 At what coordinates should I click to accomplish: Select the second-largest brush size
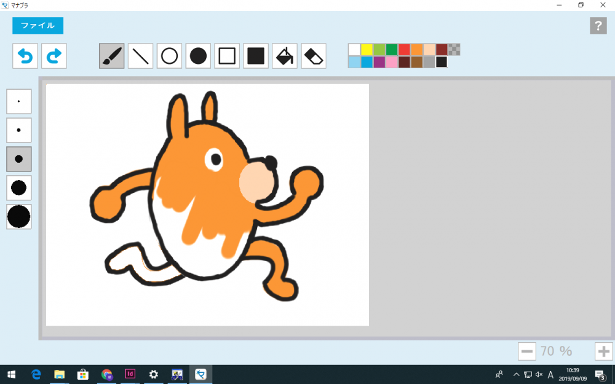click(x=19, y=187)
